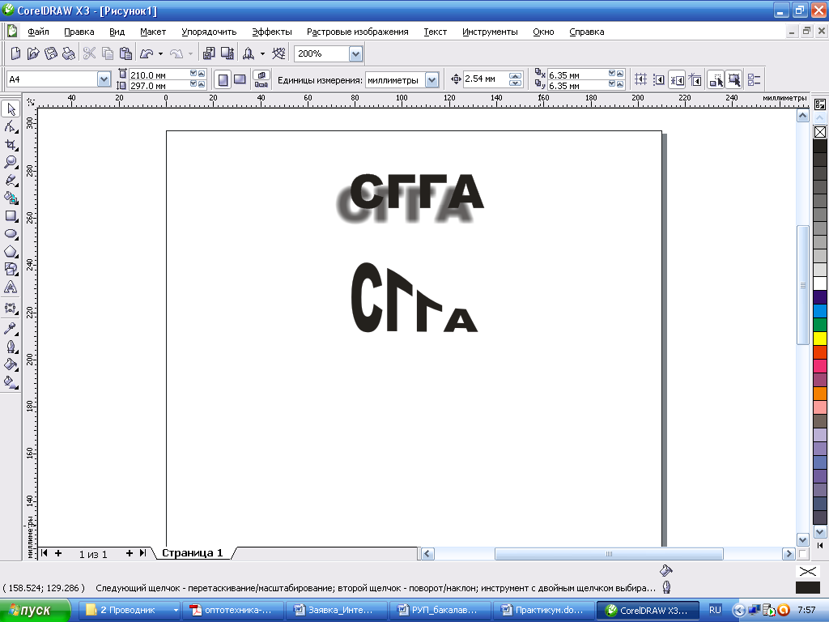Set landscape page orientation

pyautogui.click(x=240, y=80)
